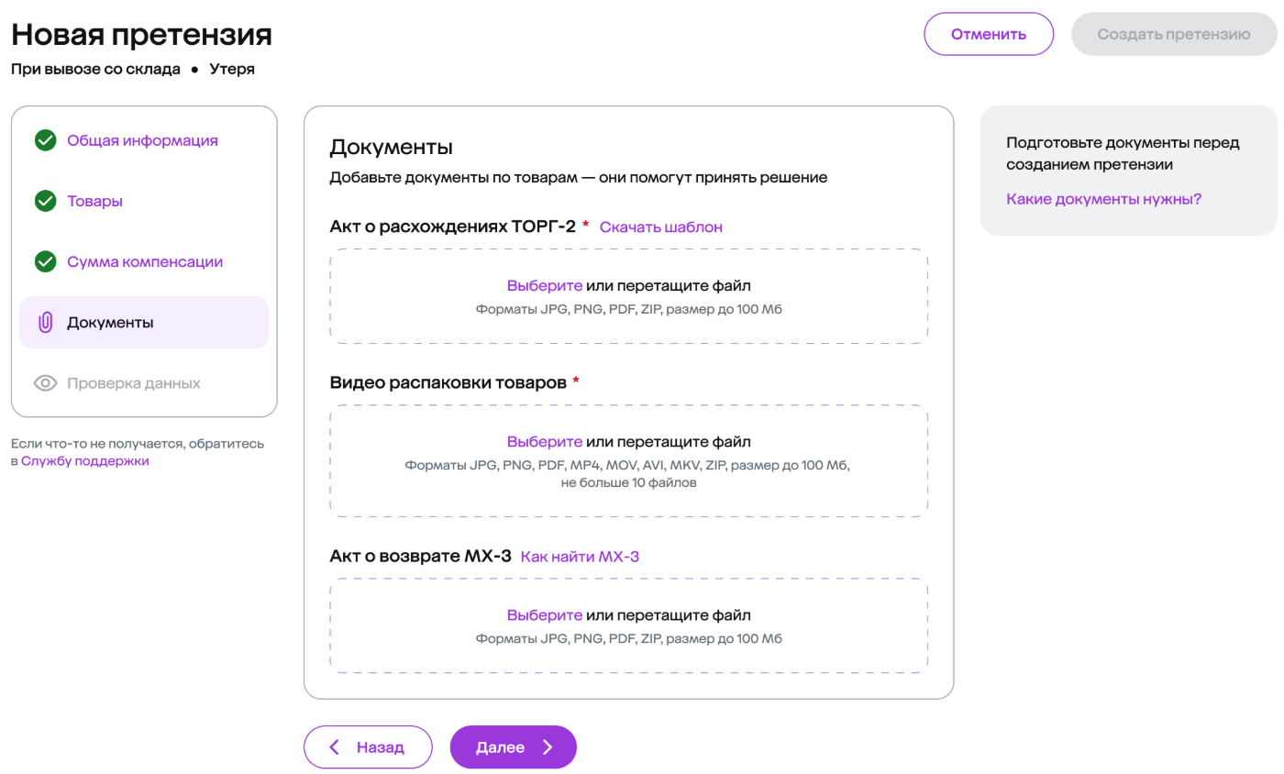Click the Как найти МХ-3 link

click(x=580, y=556)
